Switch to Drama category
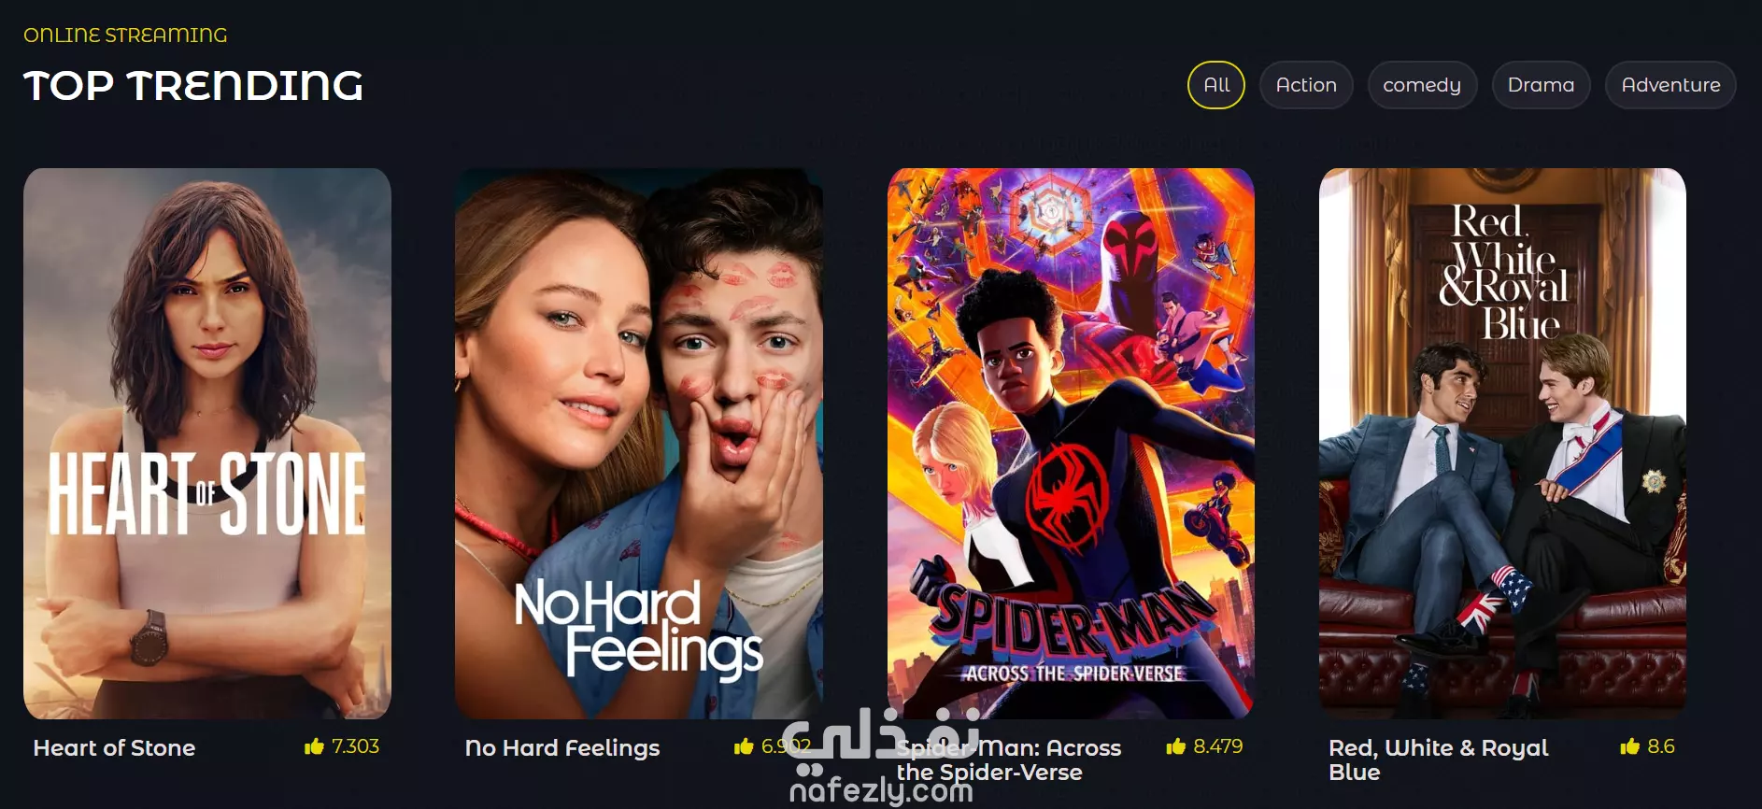 click(x=1542, y=85)
